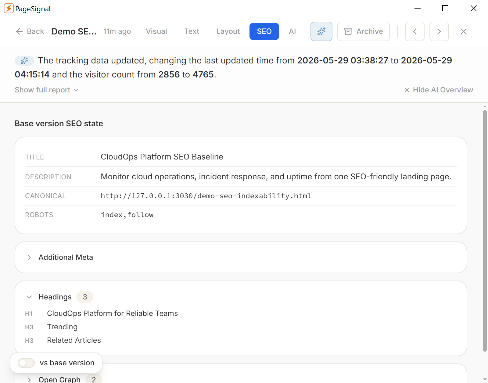Close the detail panel X
This screenshot has width=488, height=383.
click(464, 31)
